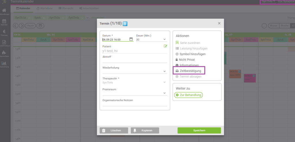
Task: Switch to the Arbeitszeiten tab
Action: [89, 8]
